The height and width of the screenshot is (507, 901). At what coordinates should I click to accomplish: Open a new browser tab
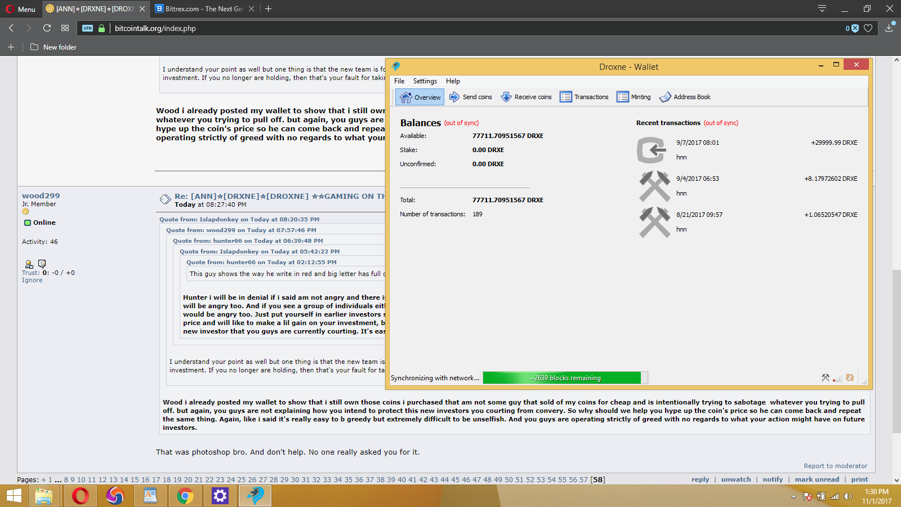tap(269, 9)
